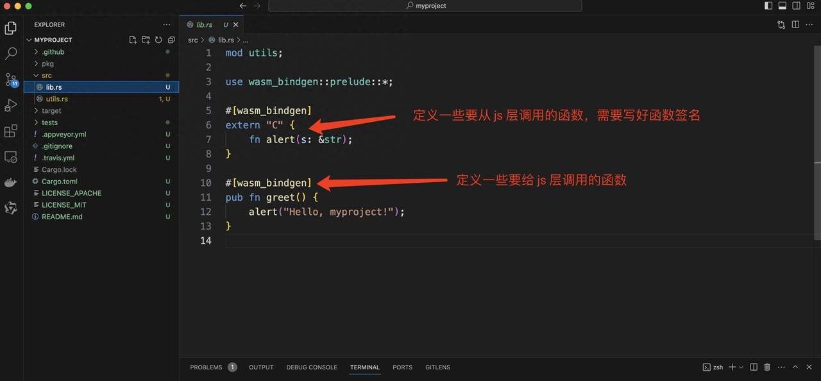Open the Search view in activity bar
The height and width of the screenshot is (381, 821).
click(x=11, y=54)
